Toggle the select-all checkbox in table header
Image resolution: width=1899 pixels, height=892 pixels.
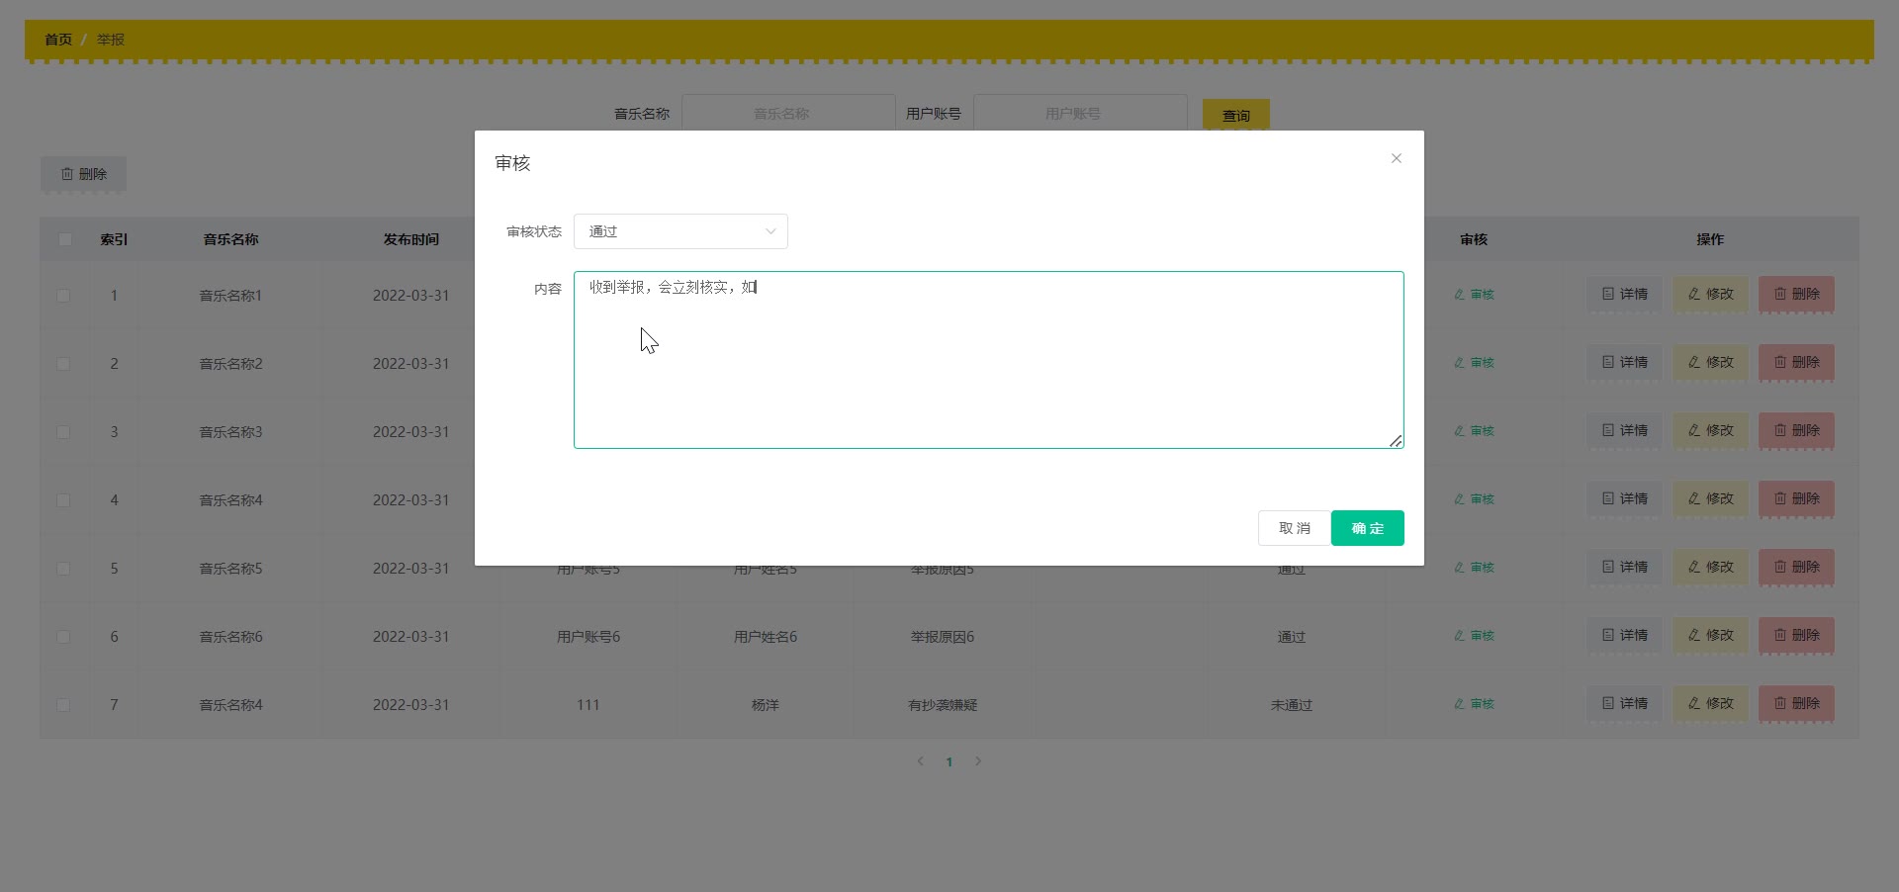(65, 239)
